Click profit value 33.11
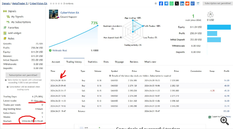The image size is (233, 129). point(227,106)
